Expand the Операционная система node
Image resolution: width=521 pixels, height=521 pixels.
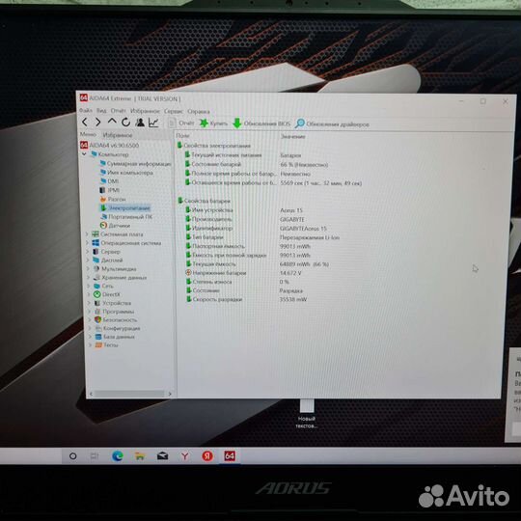point(88,243)
